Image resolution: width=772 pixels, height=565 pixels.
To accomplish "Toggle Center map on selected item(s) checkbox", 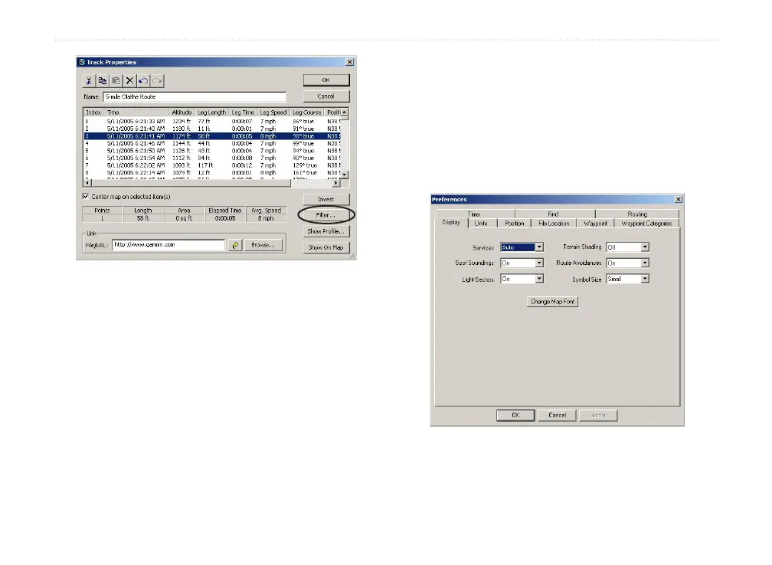I will point(86,196).
